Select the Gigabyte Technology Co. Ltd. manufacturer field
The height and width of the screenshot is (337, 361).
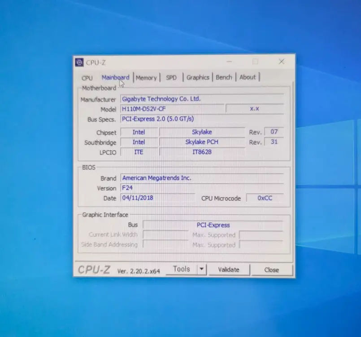pyautogui.click(x=202, y=99)
